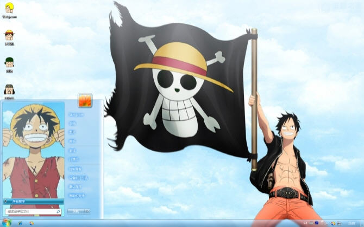Open Documents (文档) from the Start menu
Viewport: 364px width, 227px height.
click(x=72, y=124)
